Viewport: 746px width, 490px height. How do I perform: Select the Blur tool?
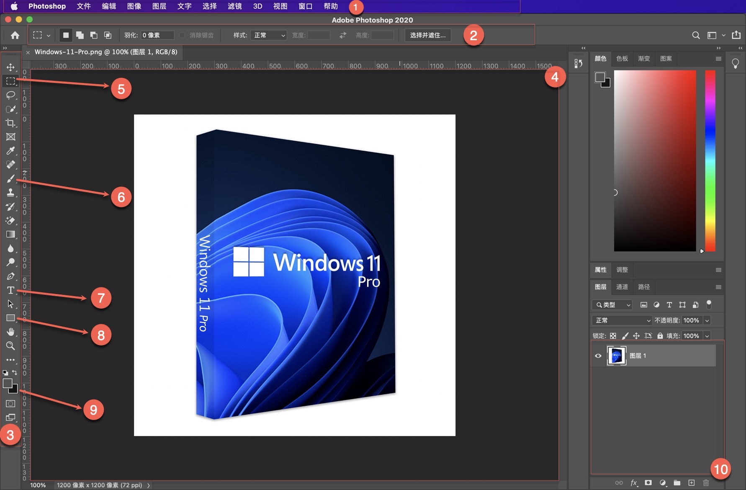click(10, 248)
